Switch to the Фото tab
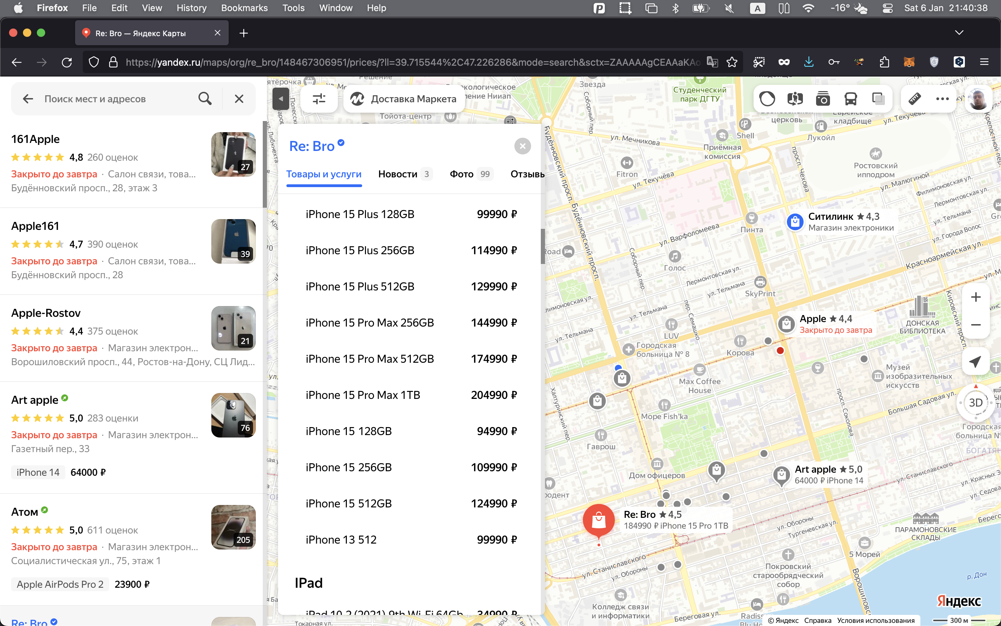This screenshot has width=1001, height=626. [471, 174]
